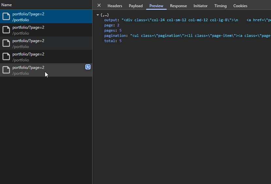Close the request details panel

(99, 5)
